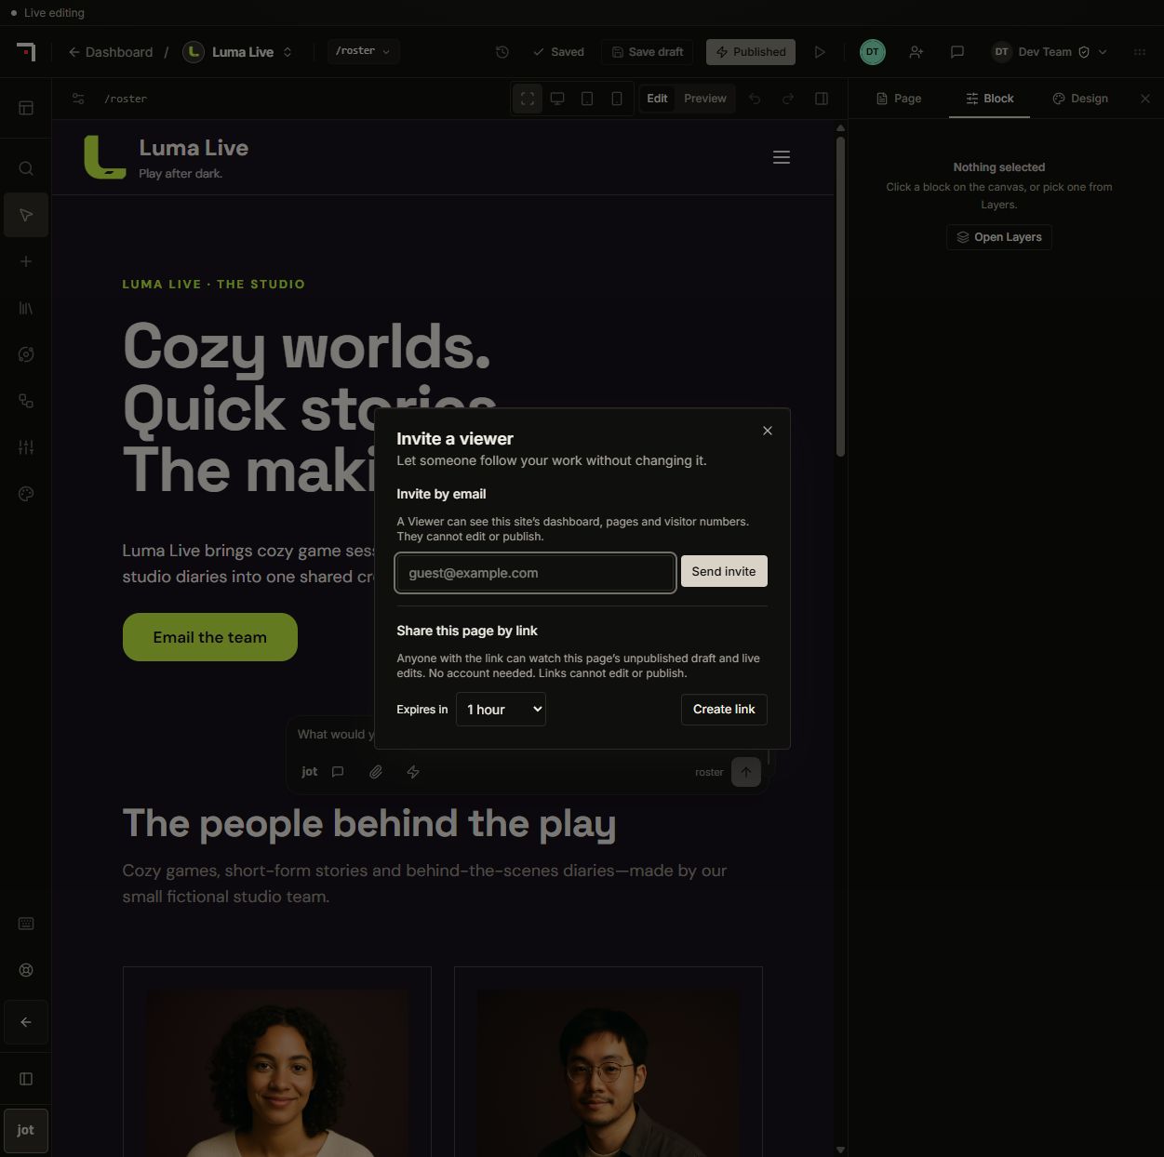
Task: Open the lifebuoy help icon
Action: point(26,970)
